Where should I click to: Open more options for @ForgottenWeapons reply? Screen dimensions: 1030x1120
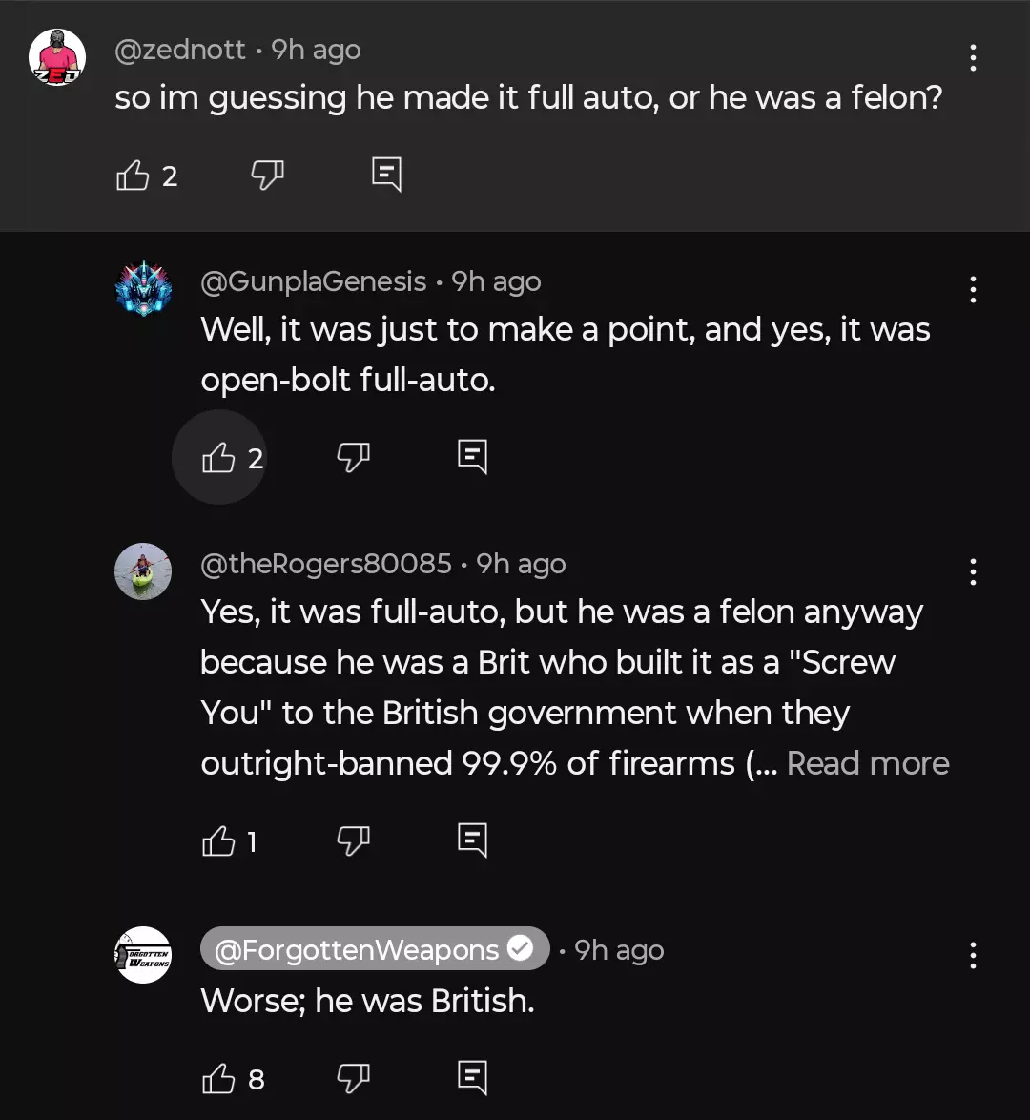pos(973,955)
